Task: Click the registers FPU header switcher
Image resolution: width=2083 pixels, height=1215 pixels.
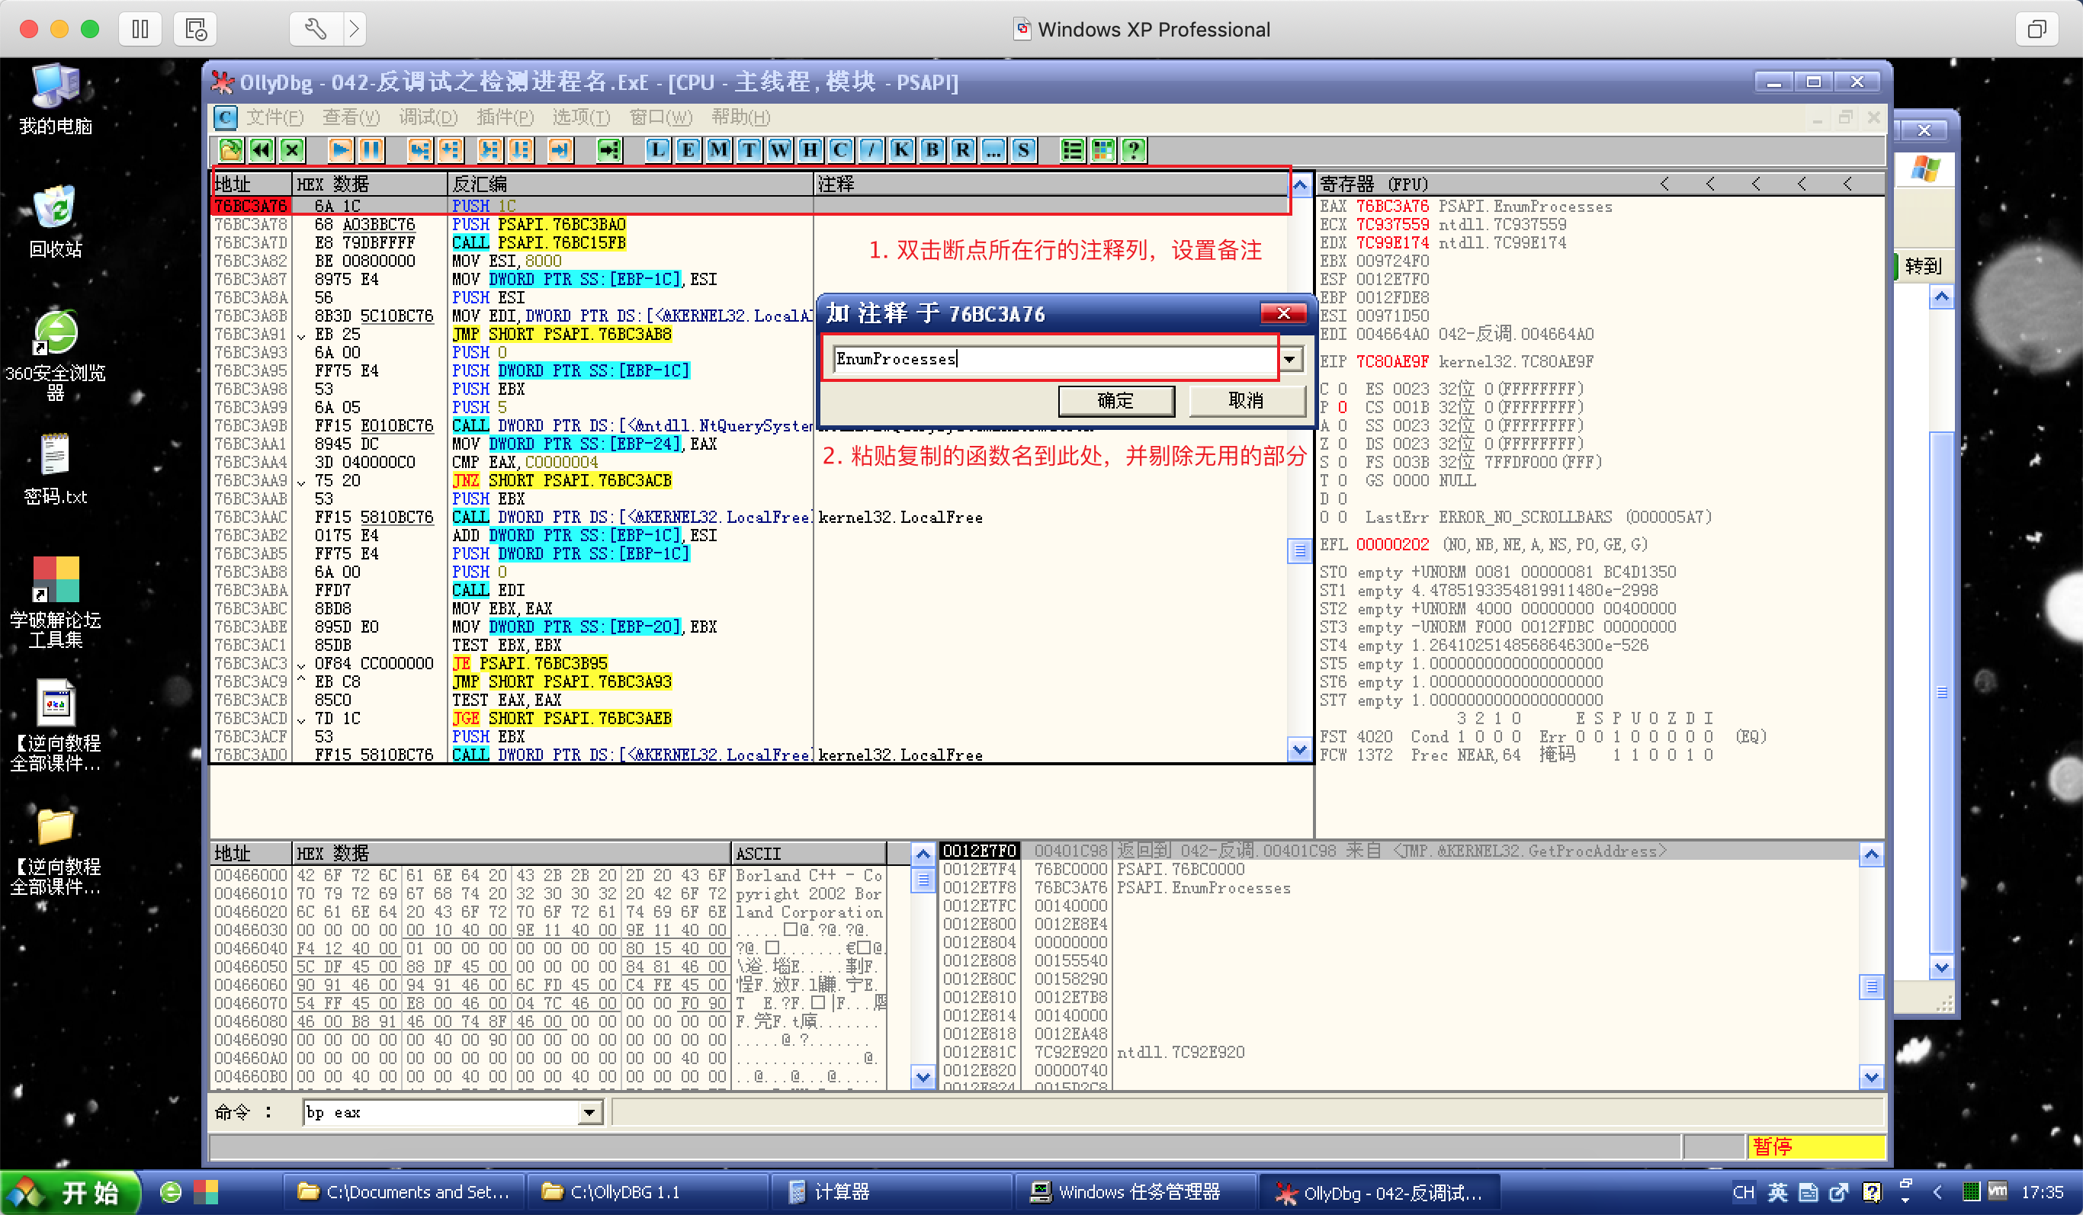Action: tap(1374, 184)
